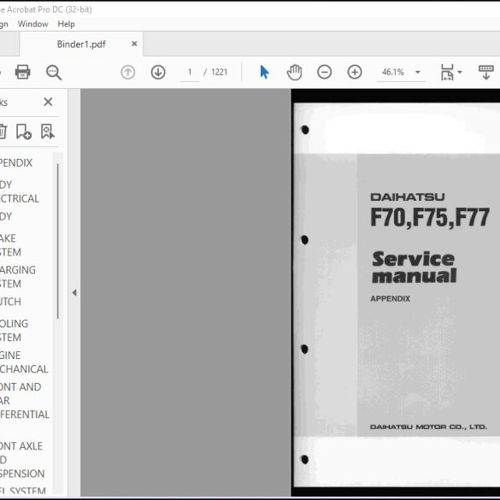Open the FUEL SYSTEM bookmark
The height and width of the screenshot is (500, 500).
(x=23, y=491)
